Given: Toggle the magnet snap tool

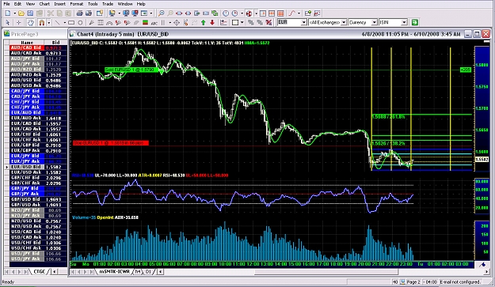Looking at the screenshot, I should (41, 22).
